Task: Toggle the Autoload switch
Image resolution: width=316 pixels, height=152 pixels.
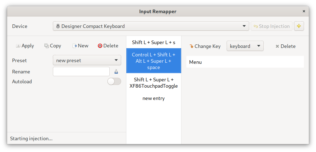Action: (x=114, y=82)
